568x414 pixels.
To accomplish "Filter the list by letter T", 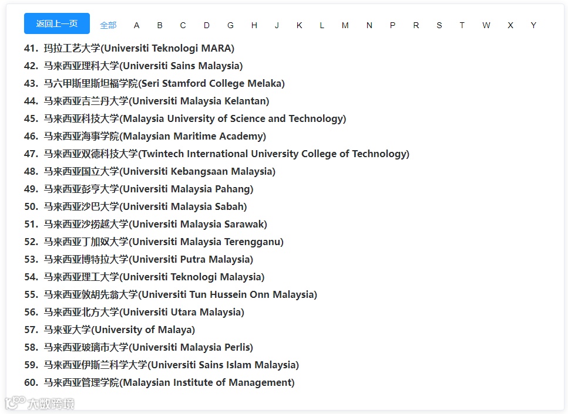I will pyautogui.click(x=462, y=25).
